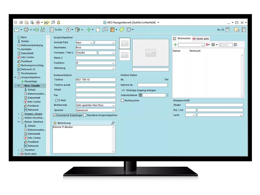The width and height of the screenshot is (260, 195).
Task: Uncheck the Serienbrief-Empfänger checkbox
Action: (55, 115)
